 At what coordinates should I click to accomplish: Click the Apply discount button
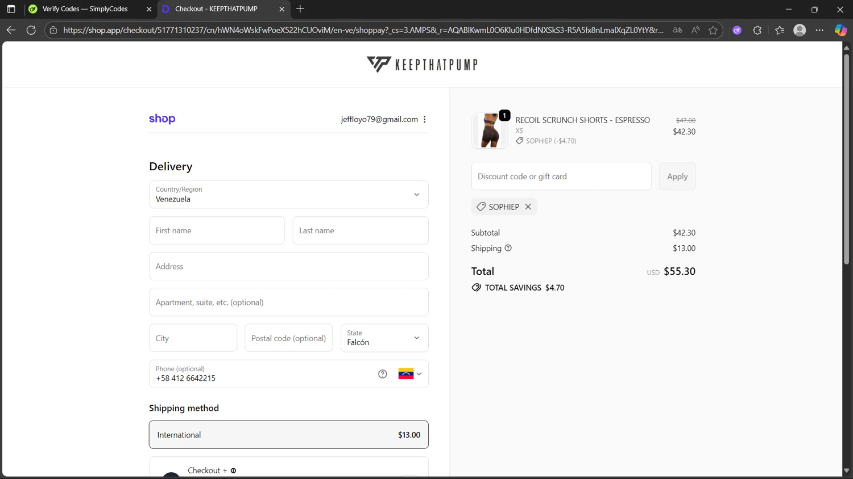pos(677,176)
